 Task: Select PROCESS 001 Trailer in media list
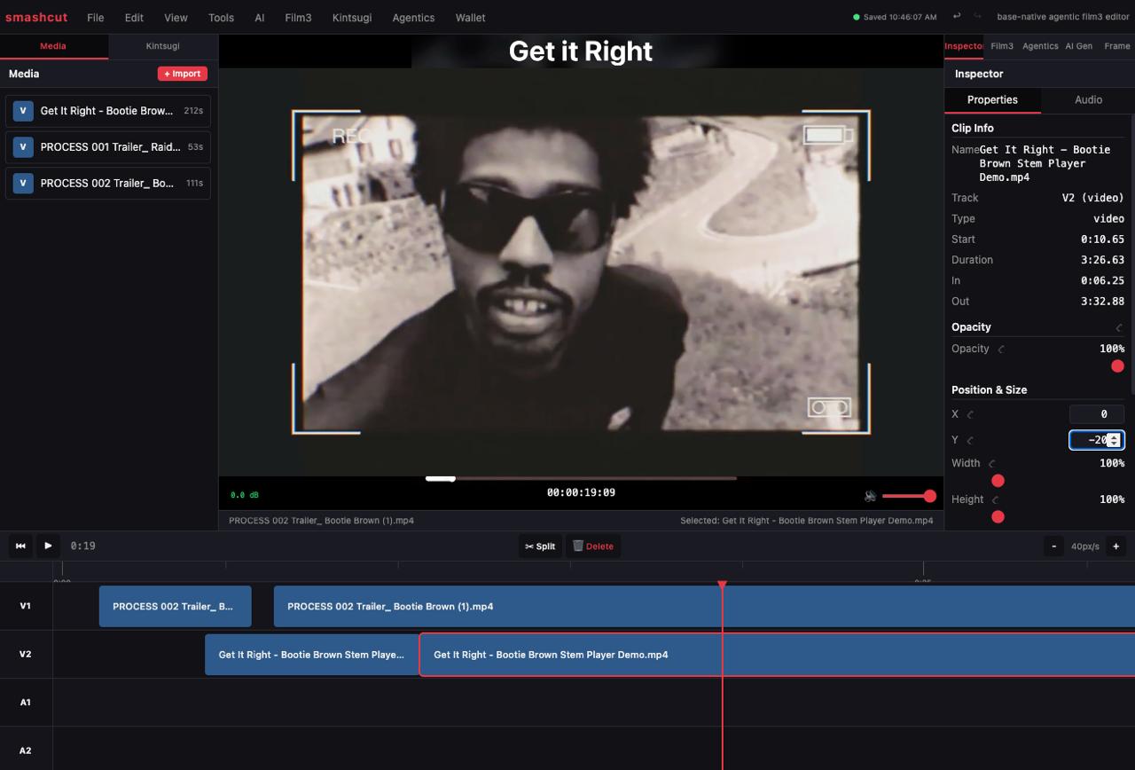pyautogui.click(x=108, y=147)
